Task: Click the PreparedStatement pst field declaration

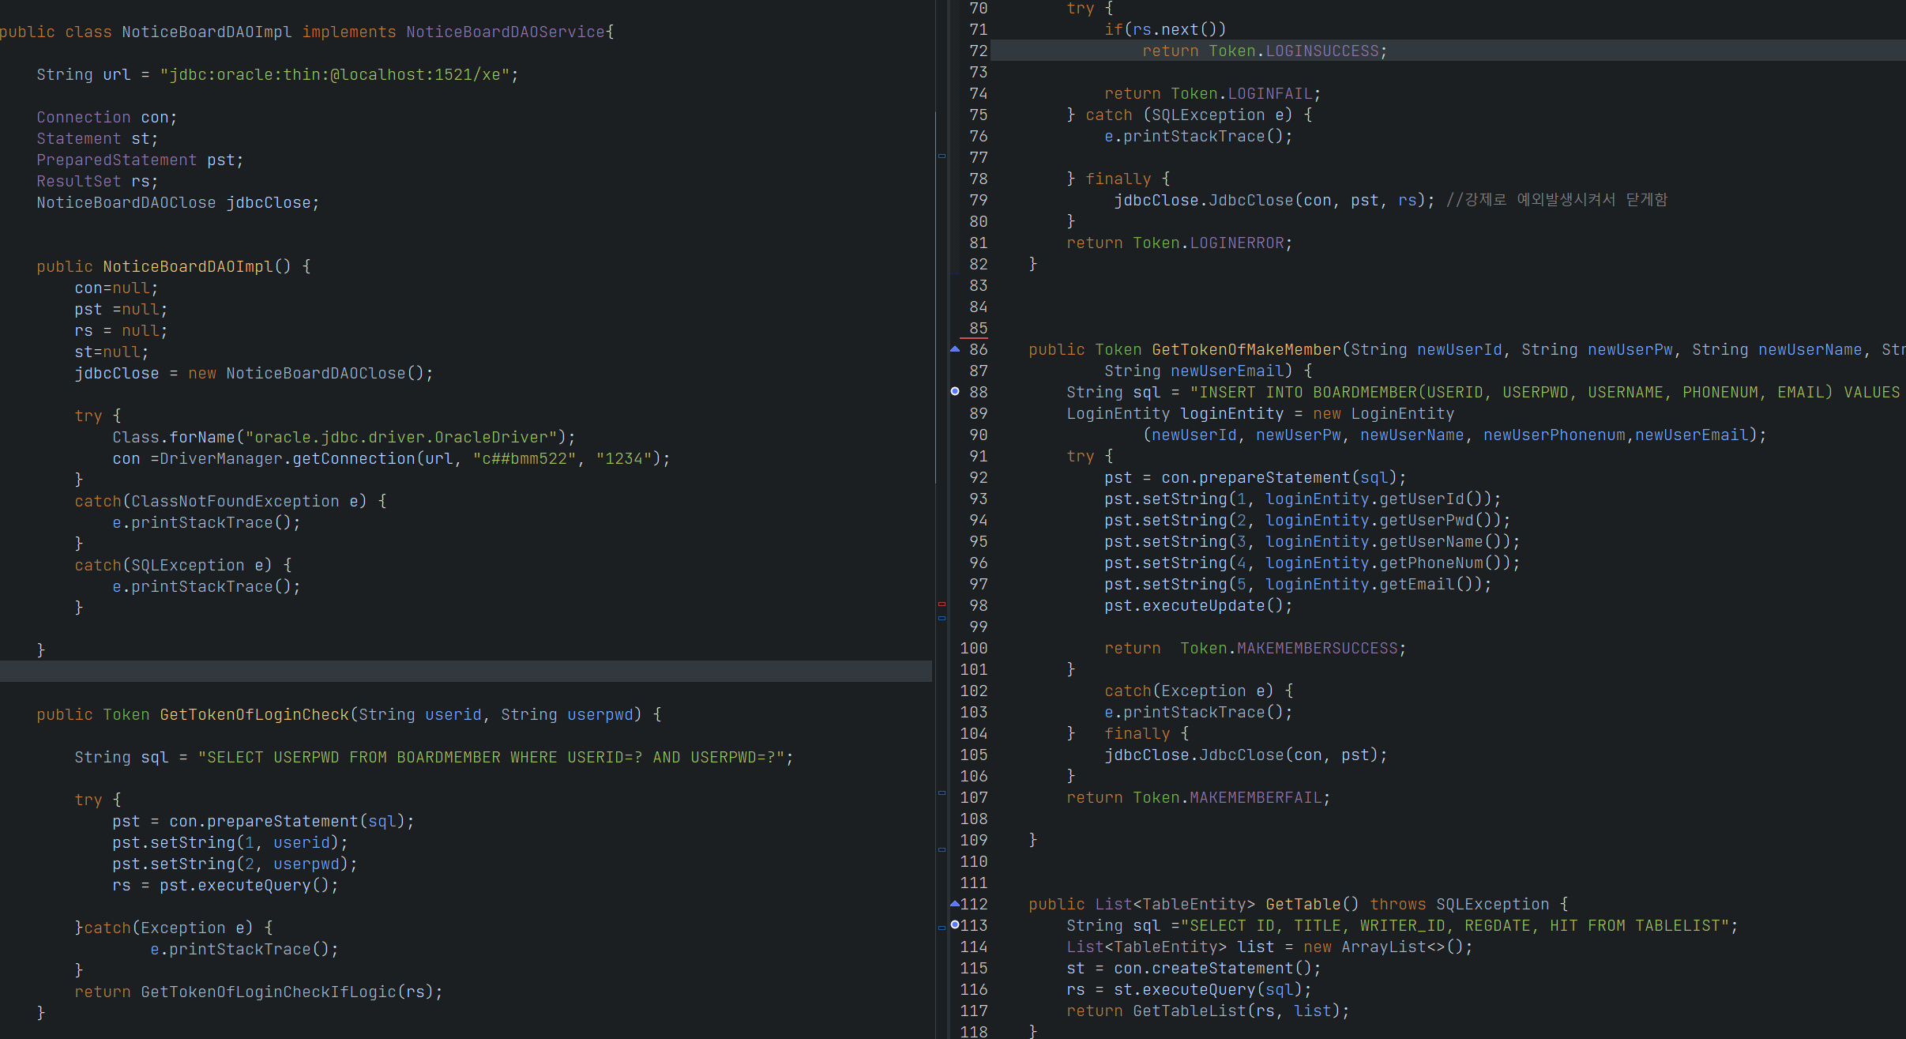Action: [140, 160]
